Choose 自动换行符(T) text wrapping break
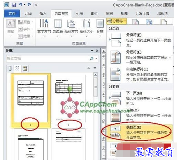177x163 pixels. coord(140,74)
